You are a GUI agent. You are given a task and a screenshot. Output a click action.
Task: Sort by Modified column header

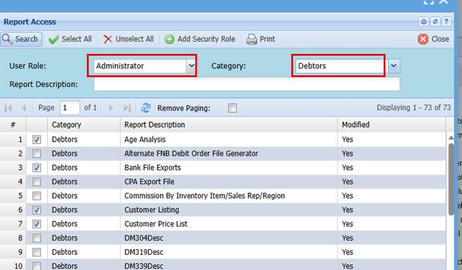pos(391,125)
